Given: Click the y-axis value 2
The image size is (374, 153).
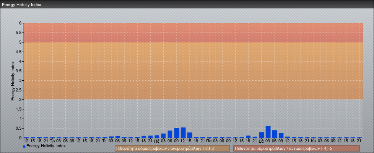Looking at the screenshot, I should pos(20,99).
